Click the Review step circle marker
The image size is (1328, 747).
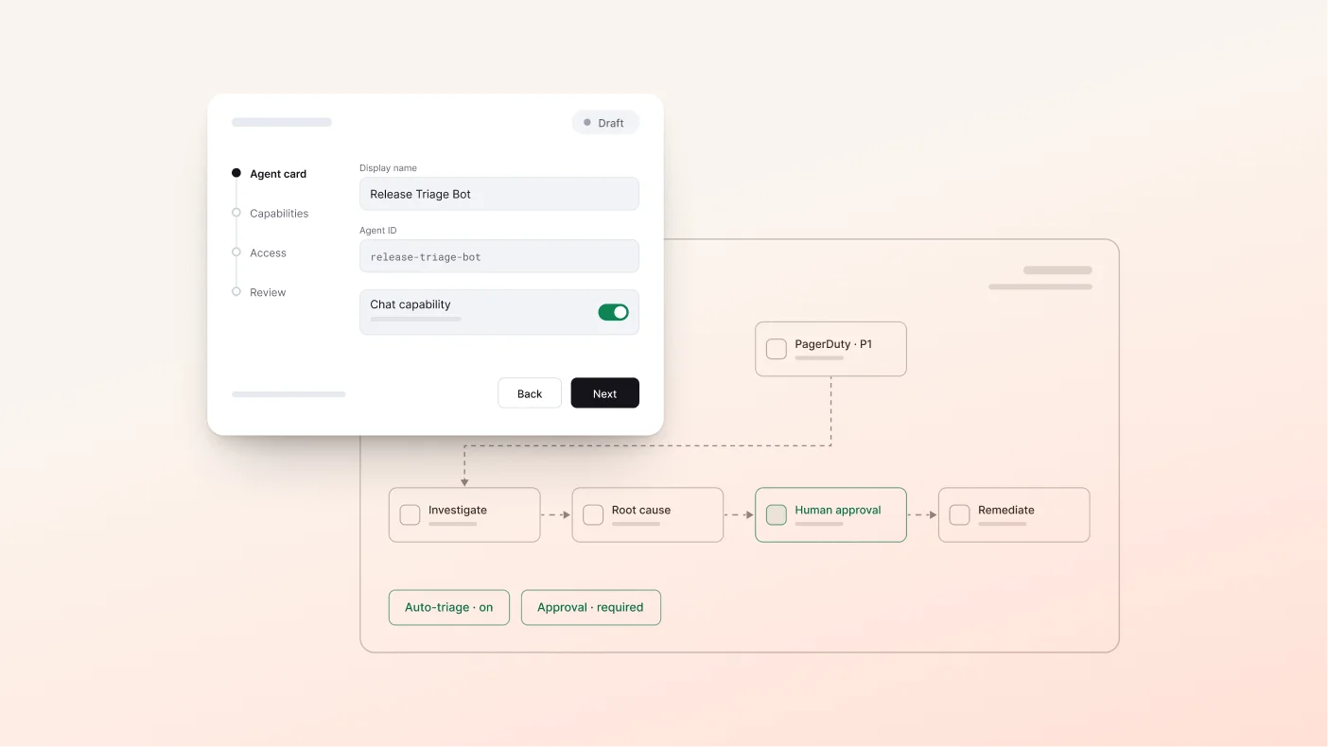(236, 292)
